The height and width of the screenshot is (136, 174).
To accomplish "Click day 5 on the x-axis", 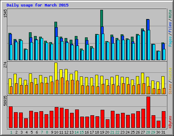I will point(32,132).
